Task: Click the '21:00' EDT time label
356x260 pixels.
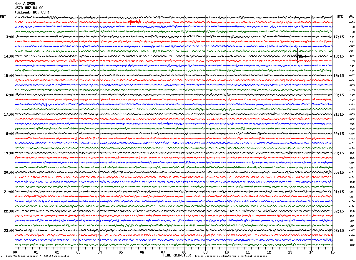Action: tap(9, 192)
